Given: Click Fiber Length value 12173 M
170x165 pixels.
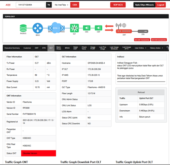Looking at the screenshot, I should click(x=91, y=93).
